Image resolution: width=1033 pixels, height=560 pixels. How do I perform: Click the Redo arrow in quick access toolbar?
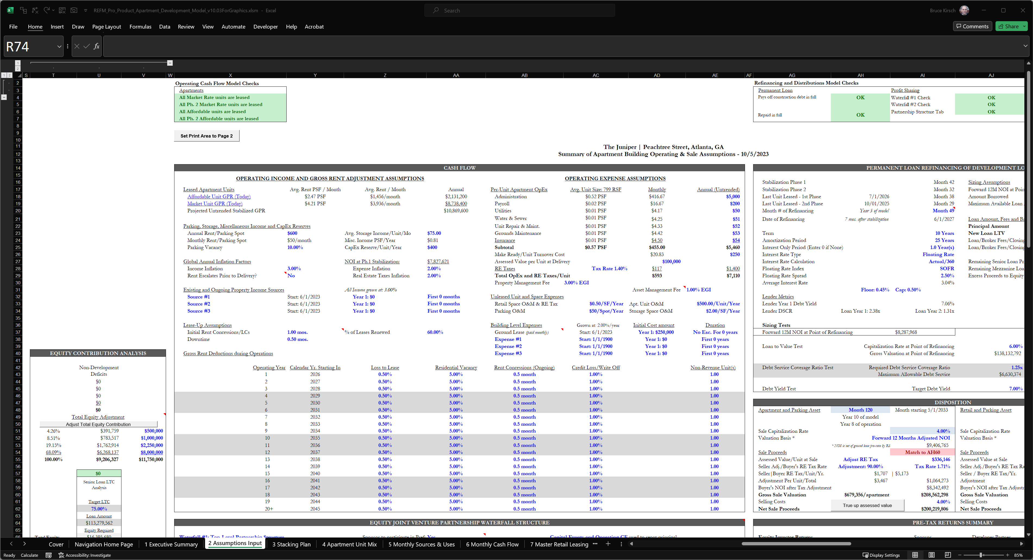point(46,10)
